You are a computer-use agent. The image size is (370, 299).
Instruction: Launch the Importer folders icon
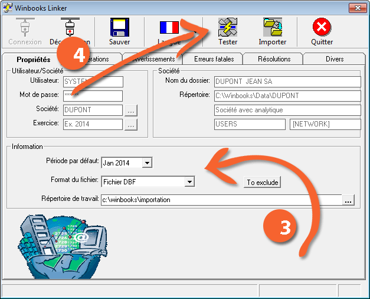click(273, 27)
